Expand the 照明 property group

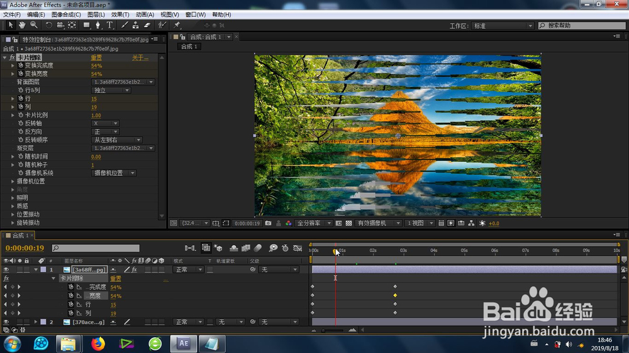pyautogui.click(x=13, y=197)
